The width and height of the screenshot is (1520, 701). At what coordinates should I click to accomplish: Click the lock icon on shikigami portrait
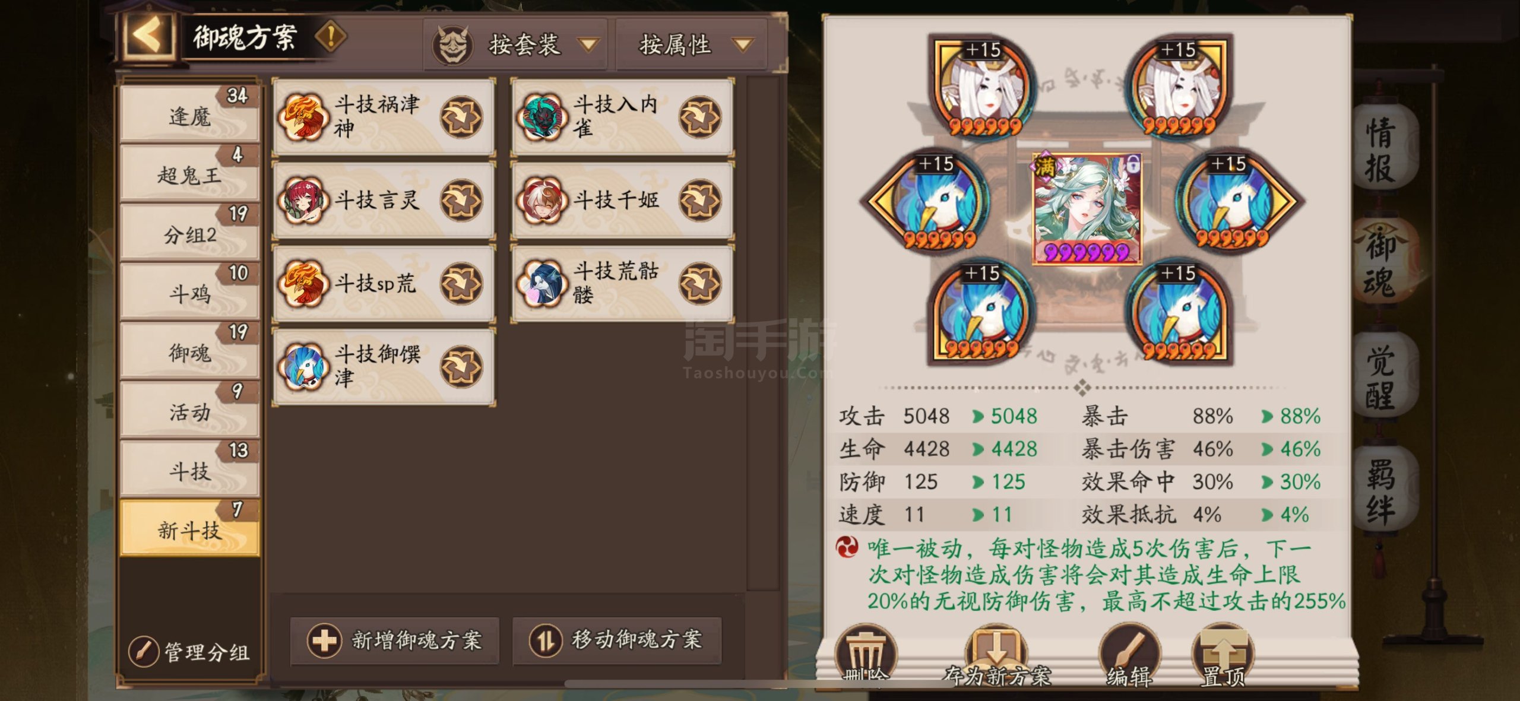1133,163
